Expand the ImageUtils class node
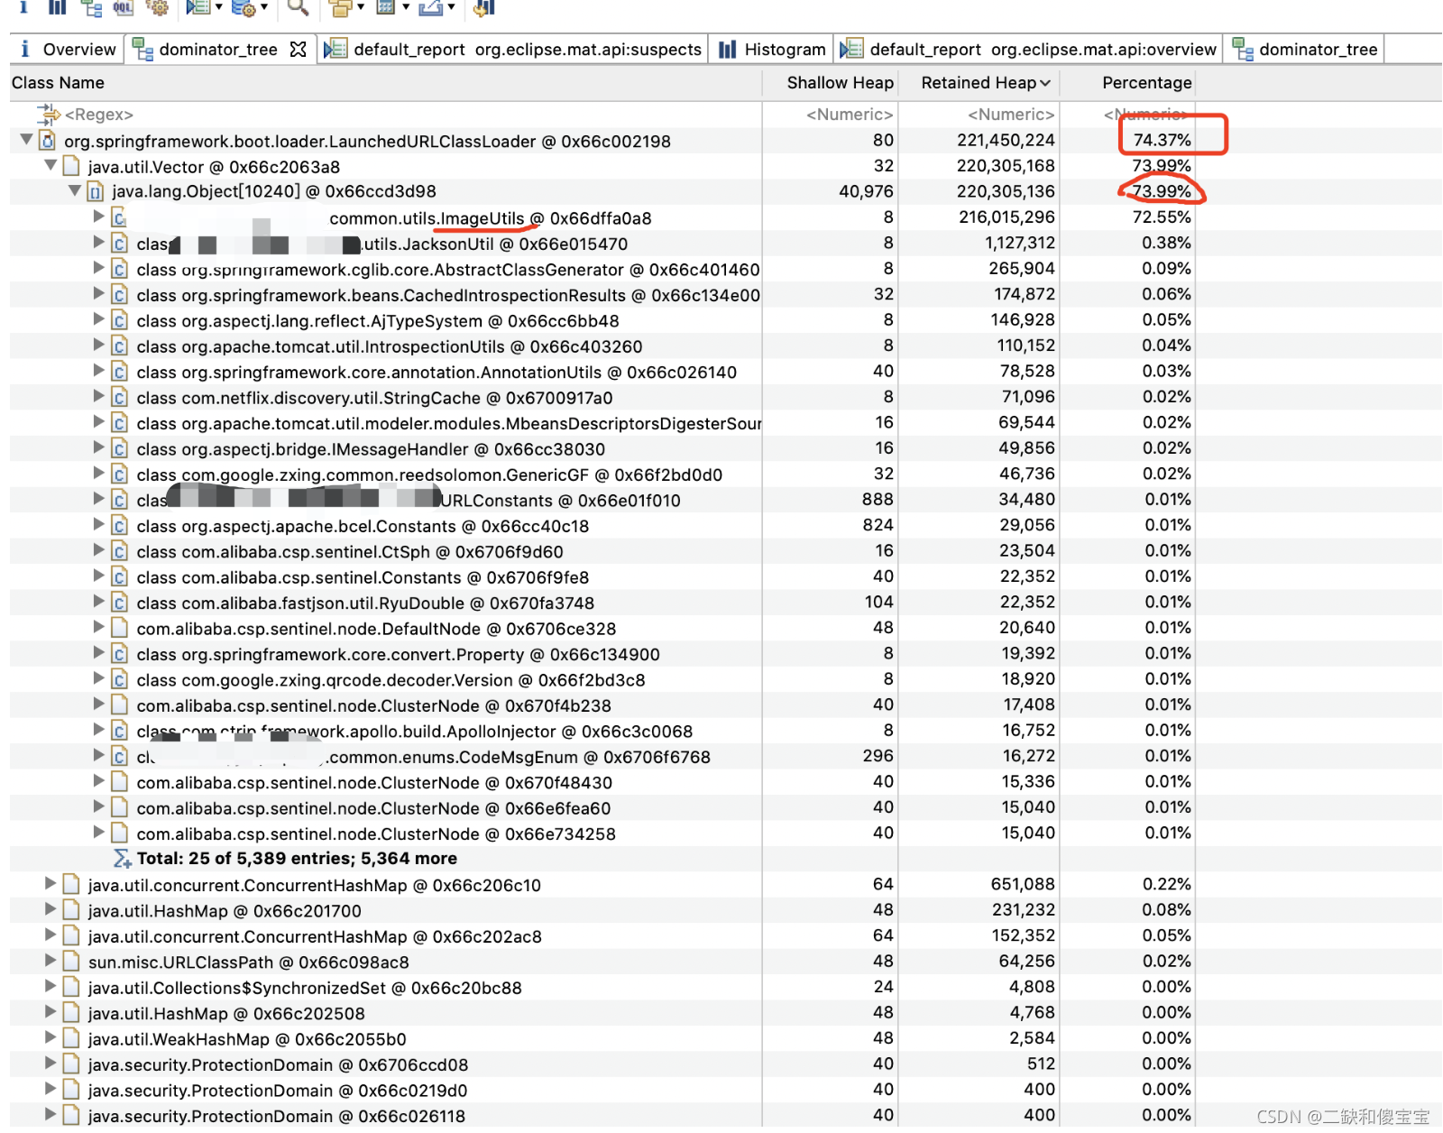The width and height of the screenshot is (1443, 1133). click(98, 216)
